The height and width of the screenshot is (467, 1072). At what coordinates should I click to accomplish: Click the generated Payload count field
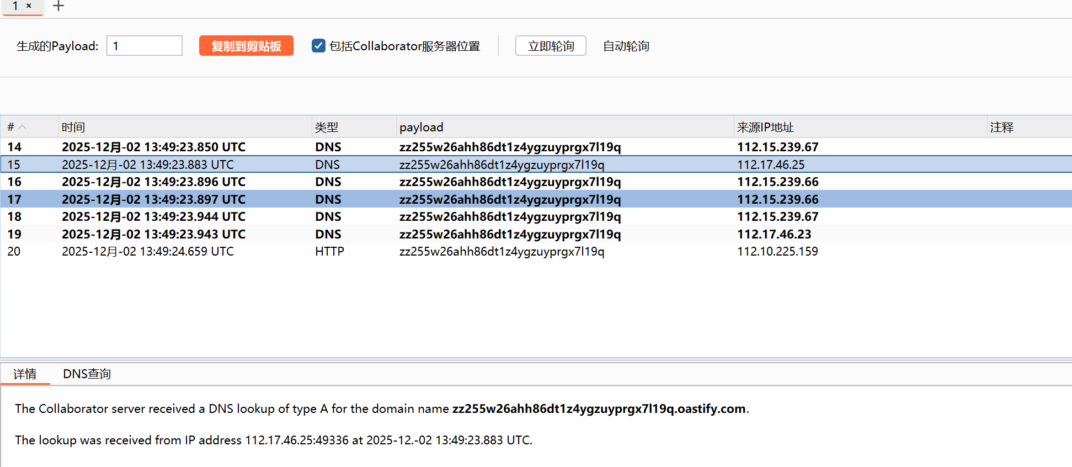144,46
